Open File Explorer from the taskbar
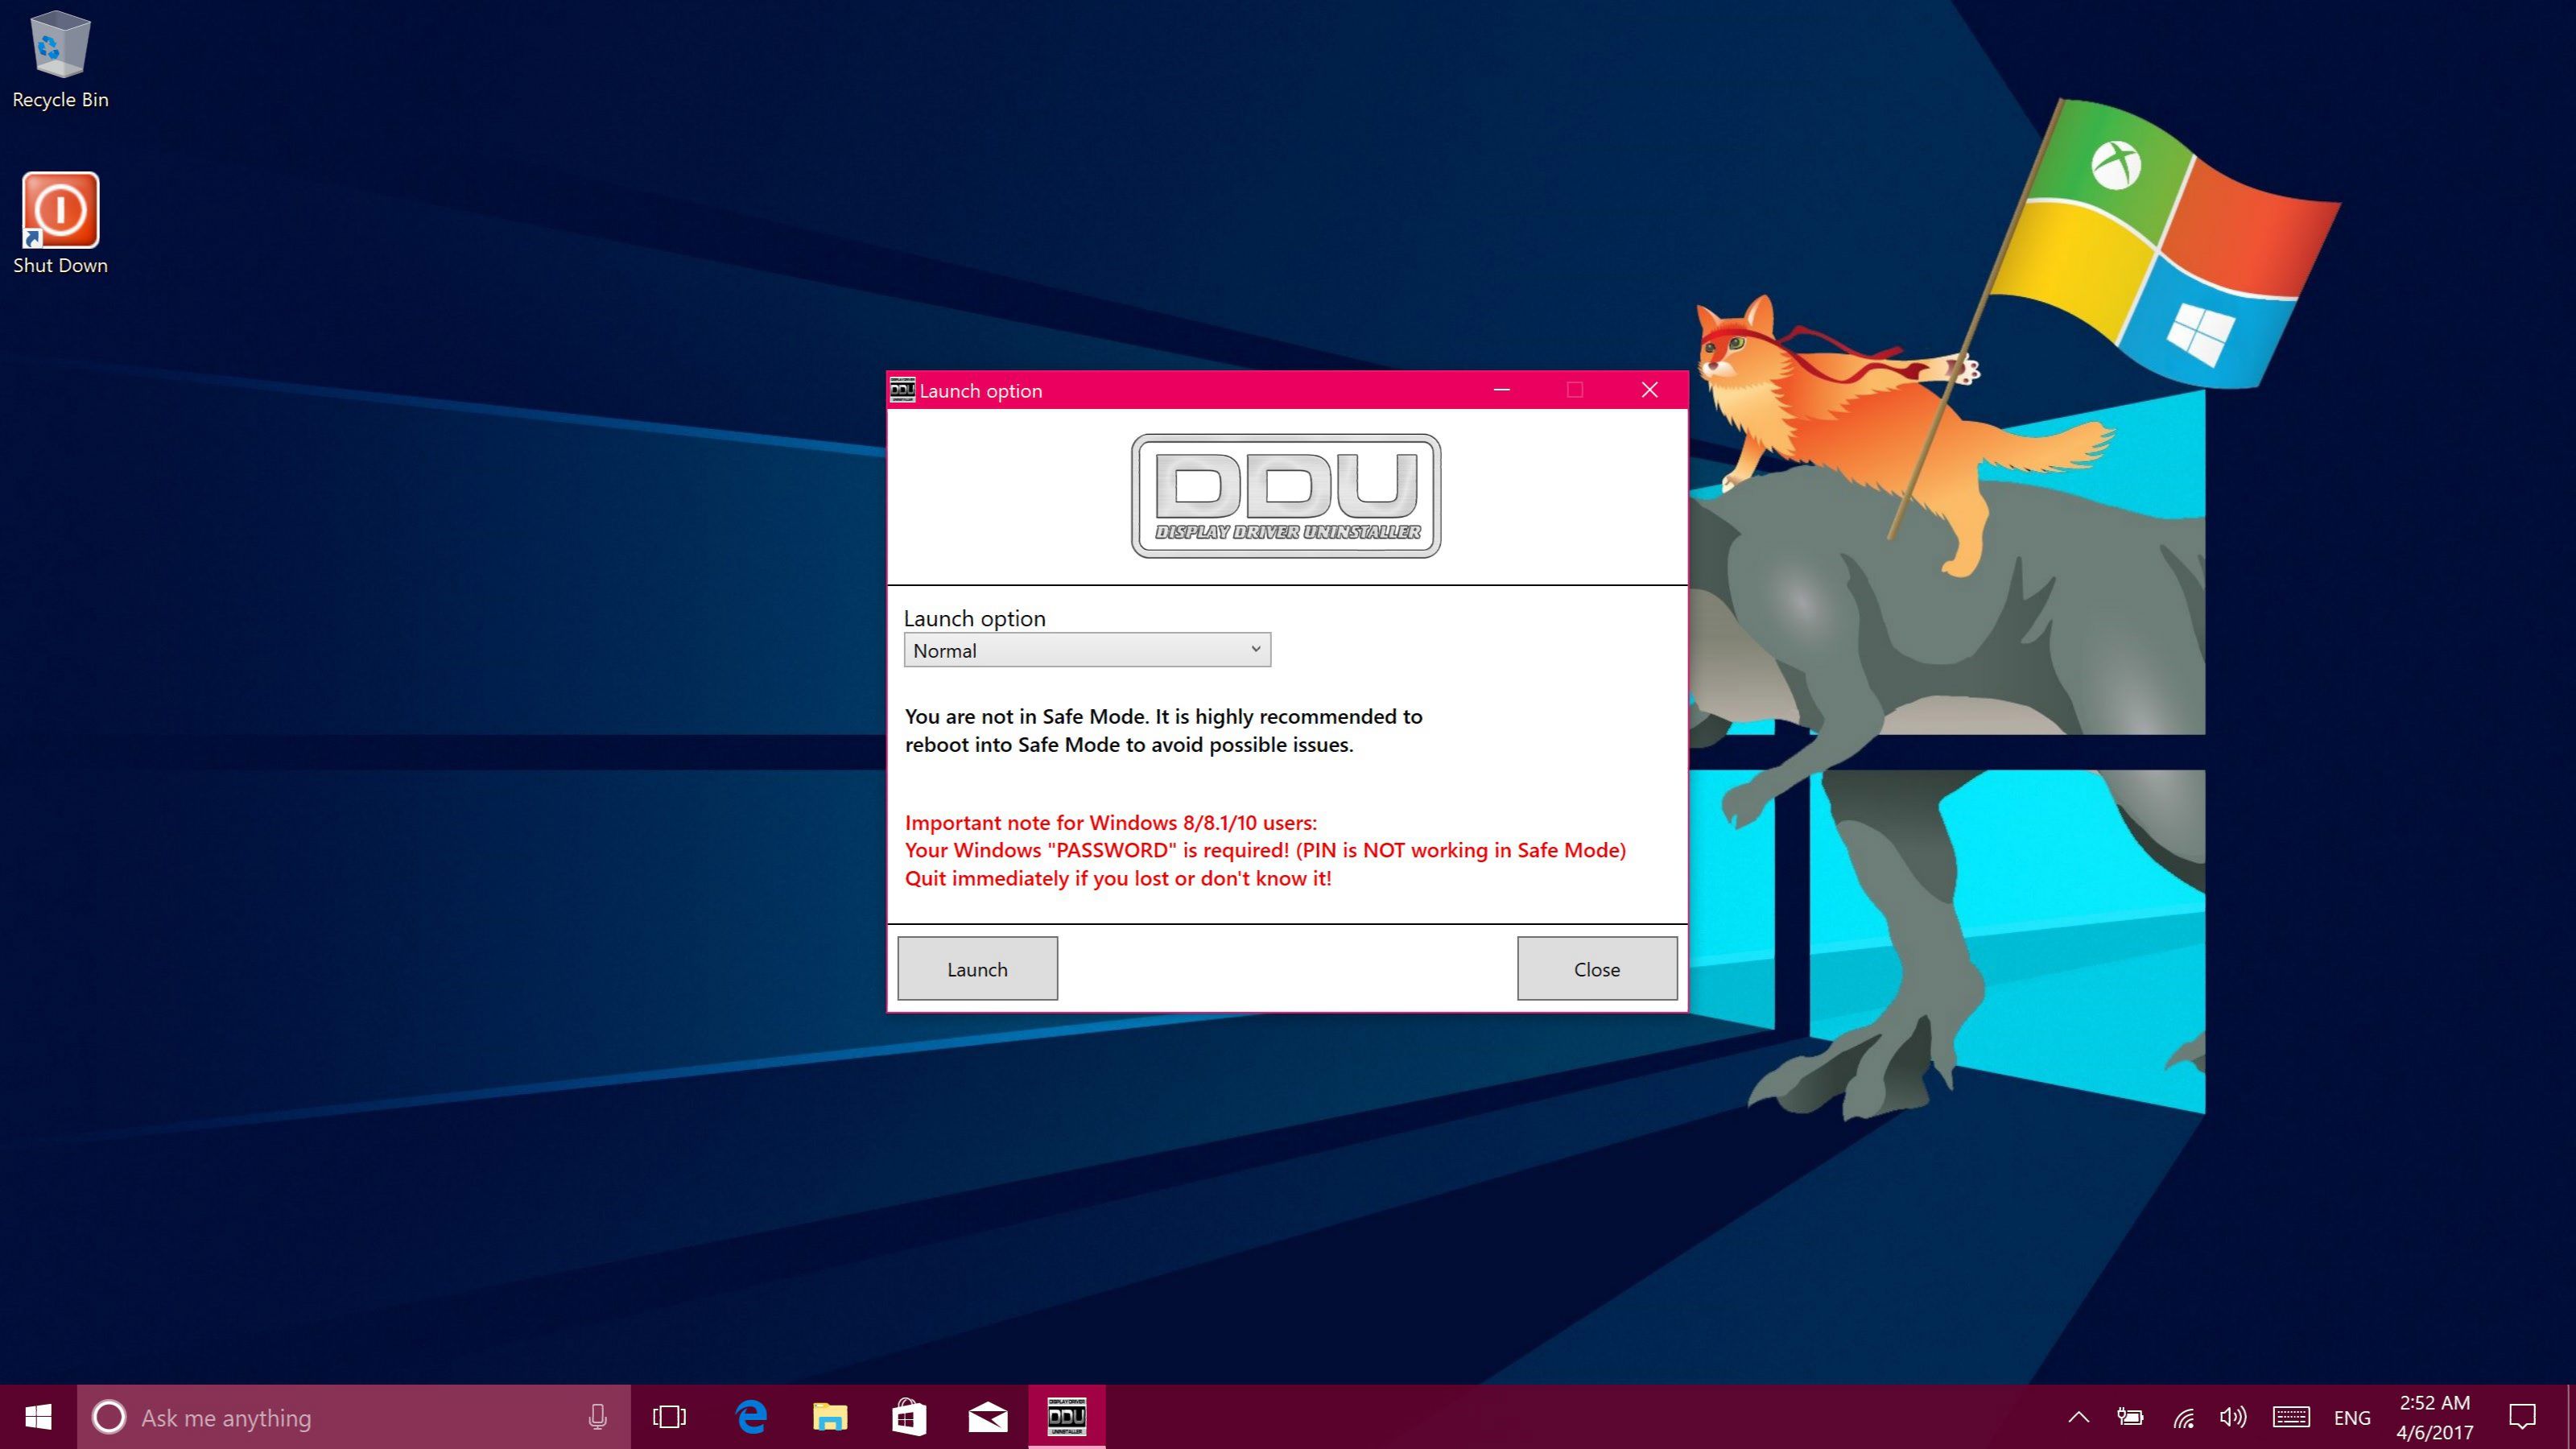The image size is (2576, 1449). [x=829, y=1417]
